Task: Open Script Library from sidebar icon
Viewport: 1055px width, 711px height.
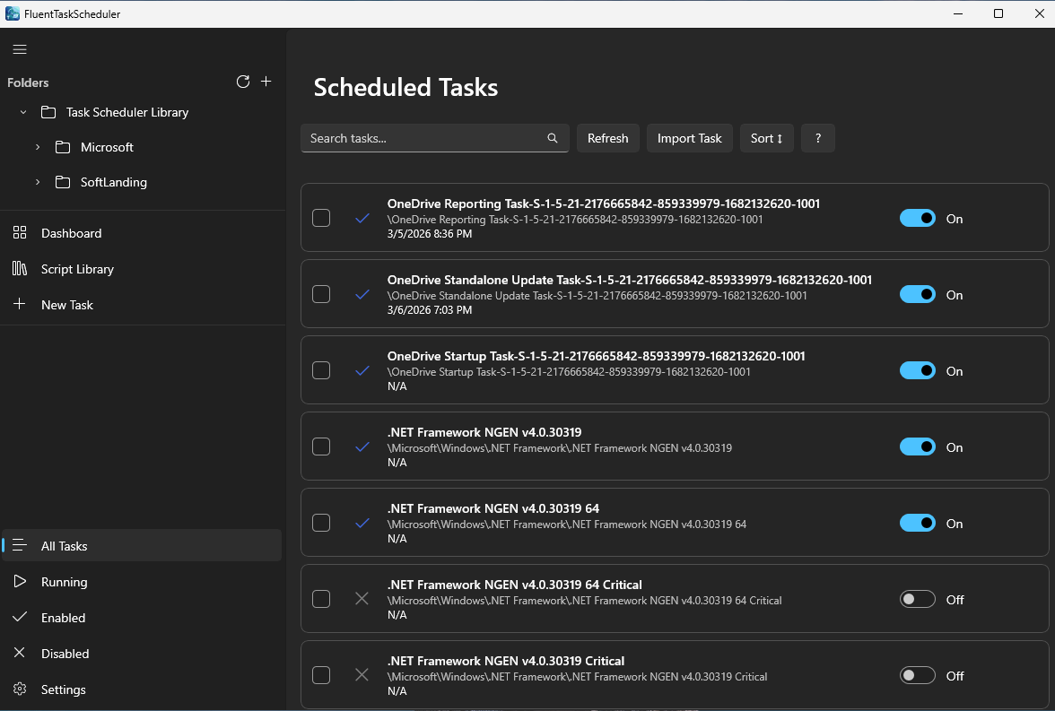Action: [x=20, y=269]
